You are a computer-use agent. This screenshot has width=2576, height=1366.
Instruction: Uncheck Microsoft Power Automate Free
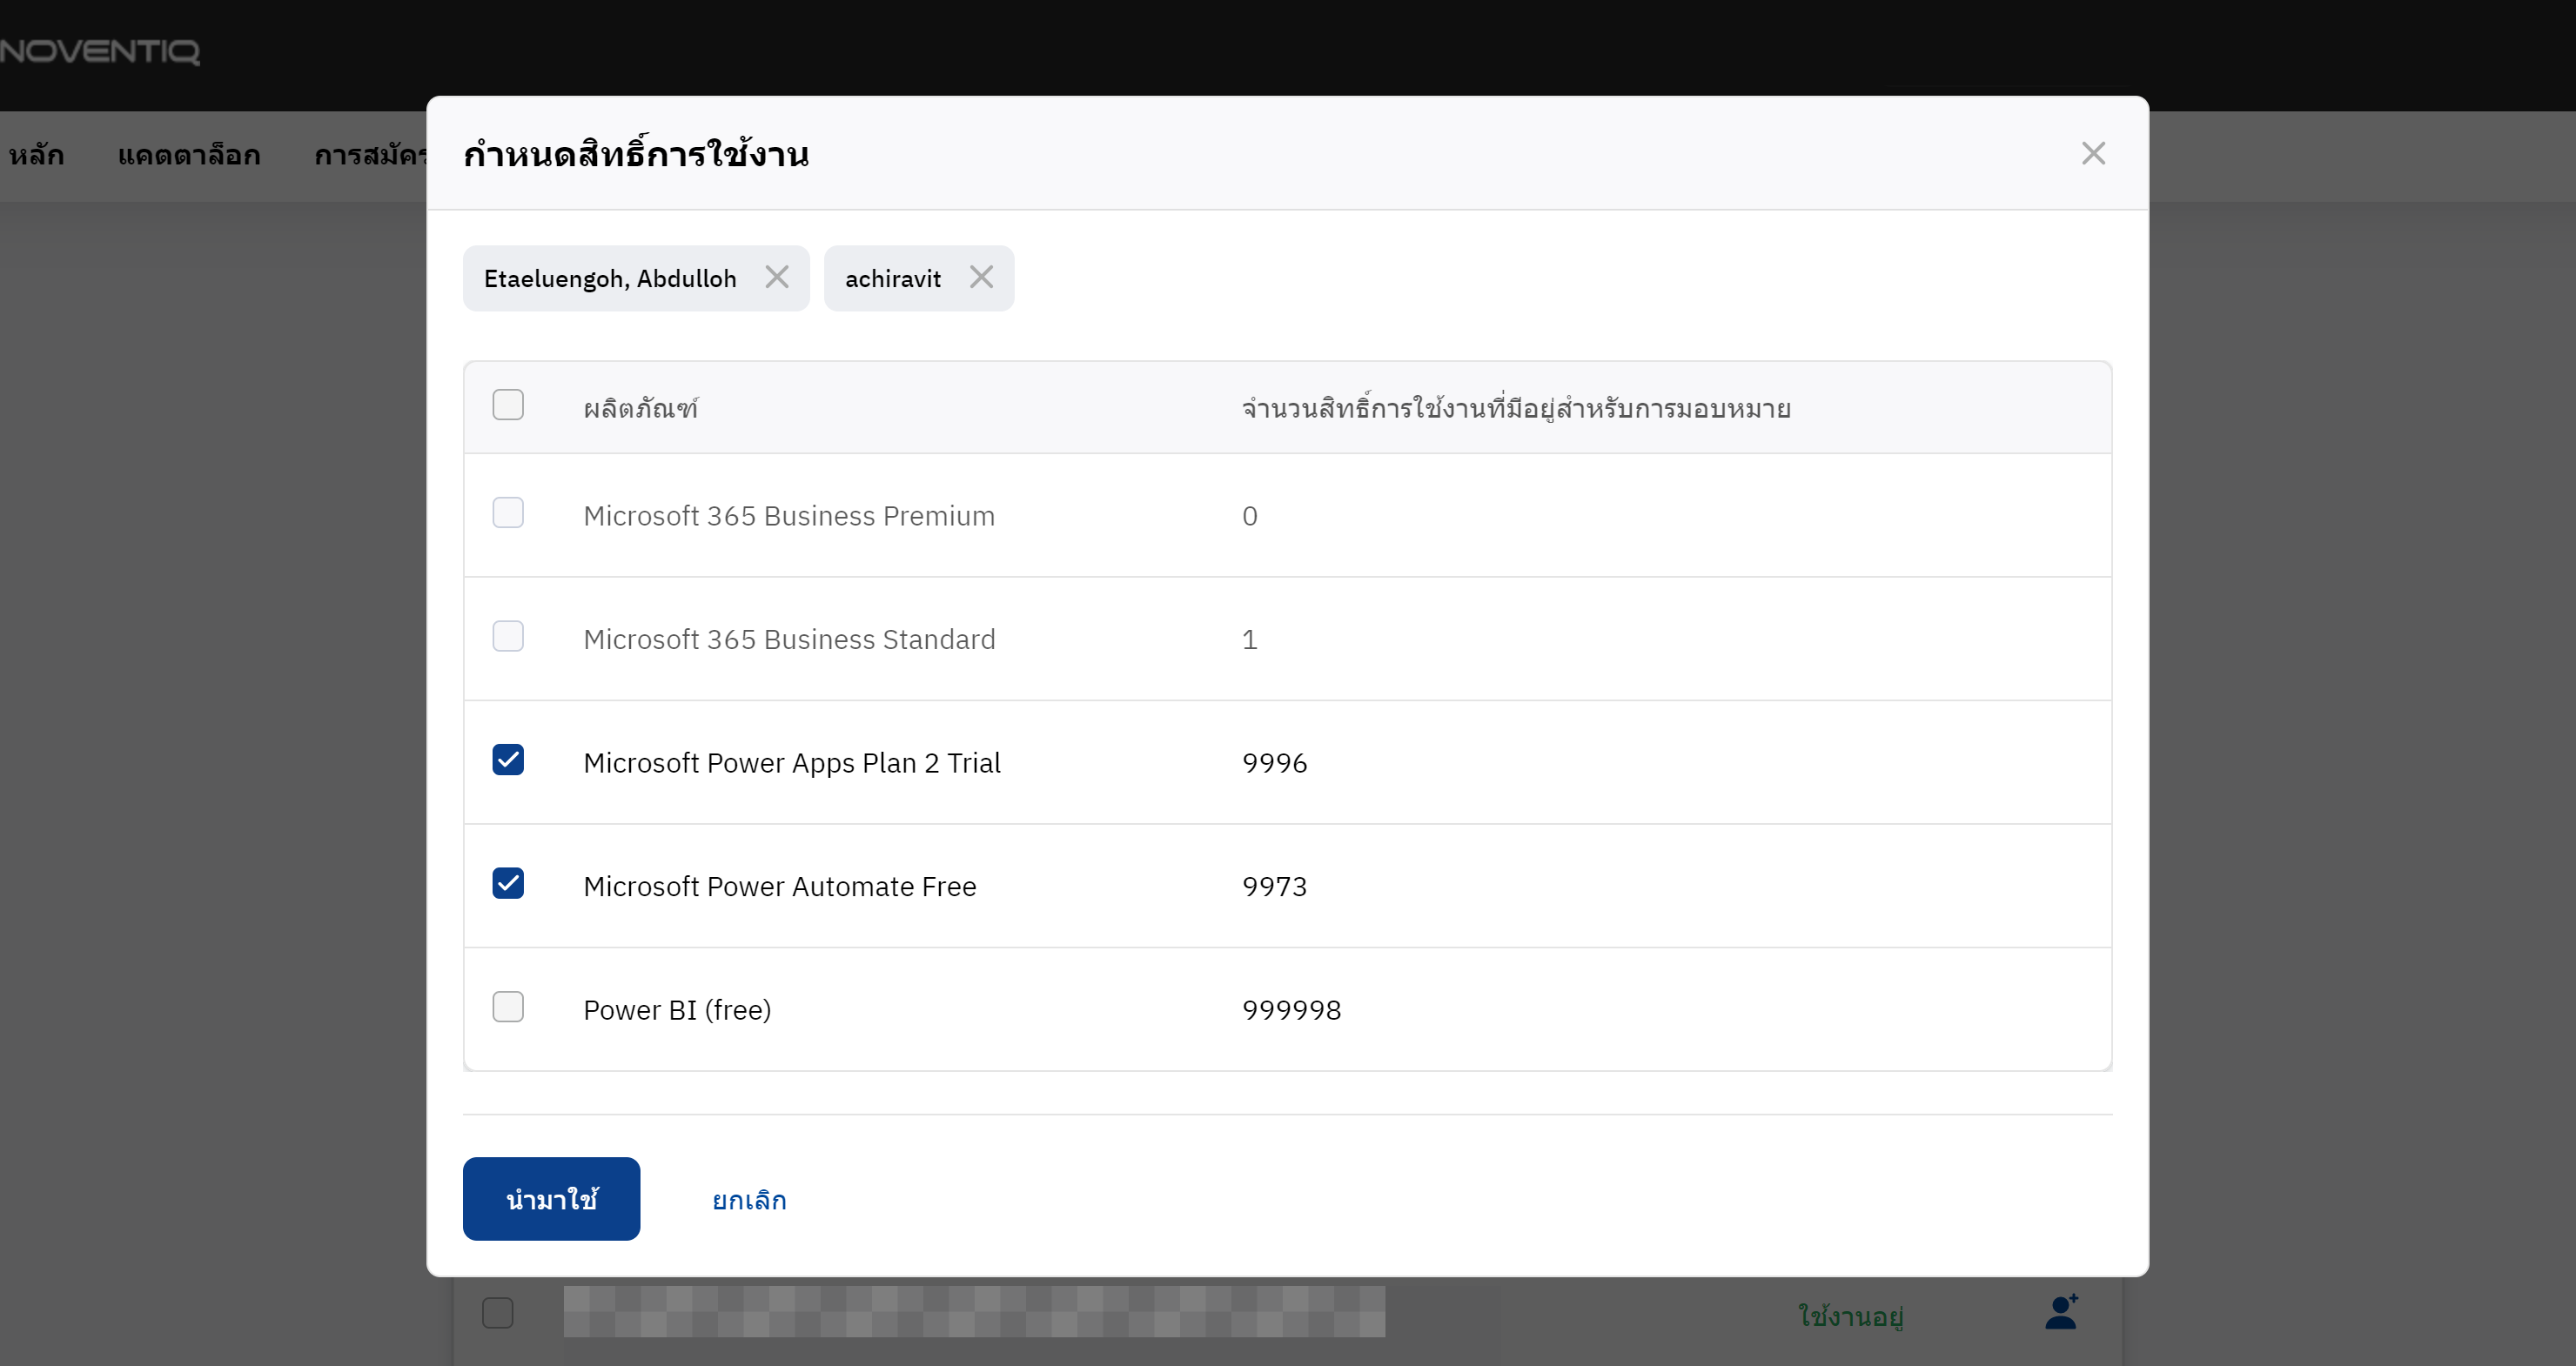pyautogui.click(x=508, y=883)
